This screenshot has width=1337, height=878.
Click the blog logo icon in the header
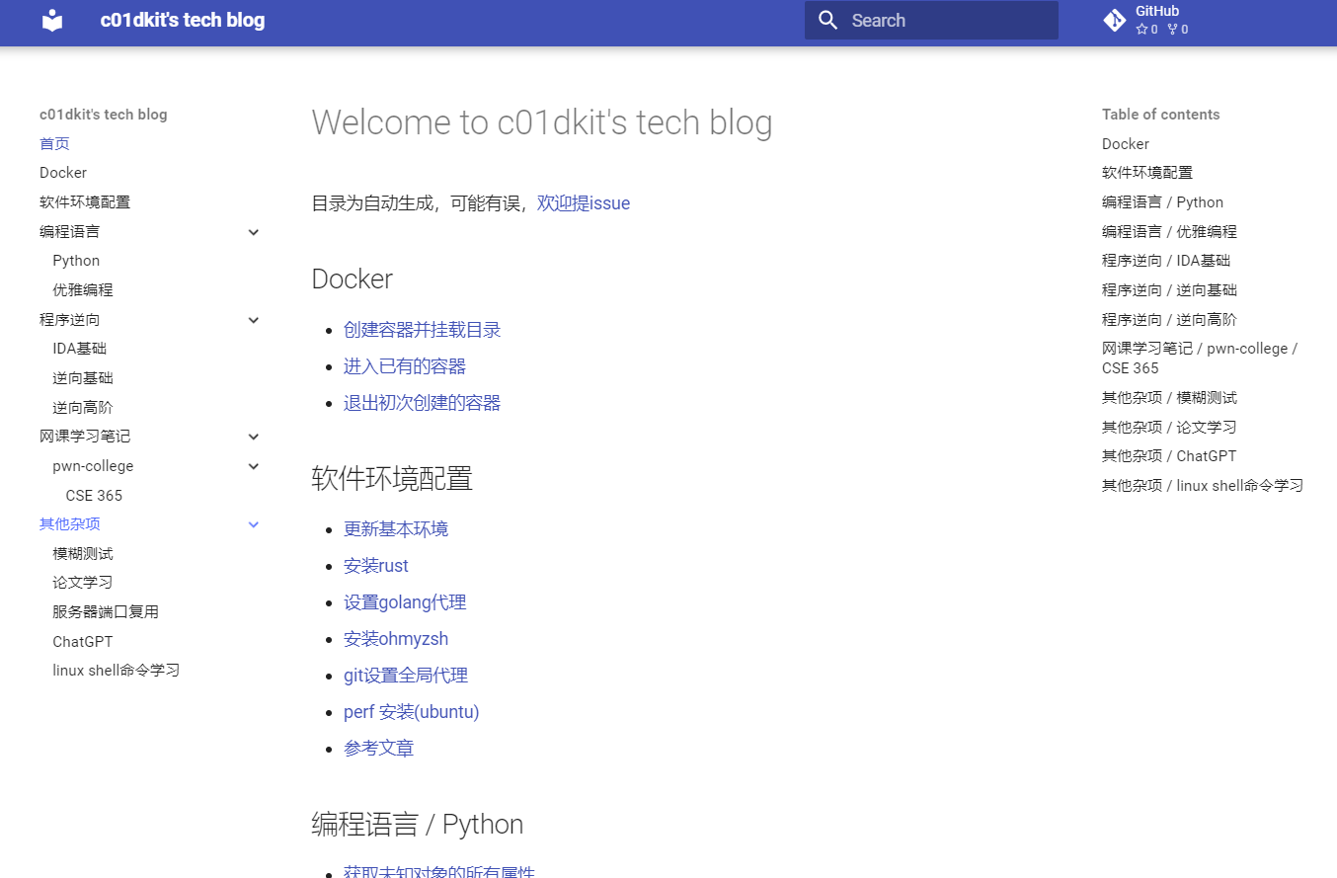coord(51,20)
